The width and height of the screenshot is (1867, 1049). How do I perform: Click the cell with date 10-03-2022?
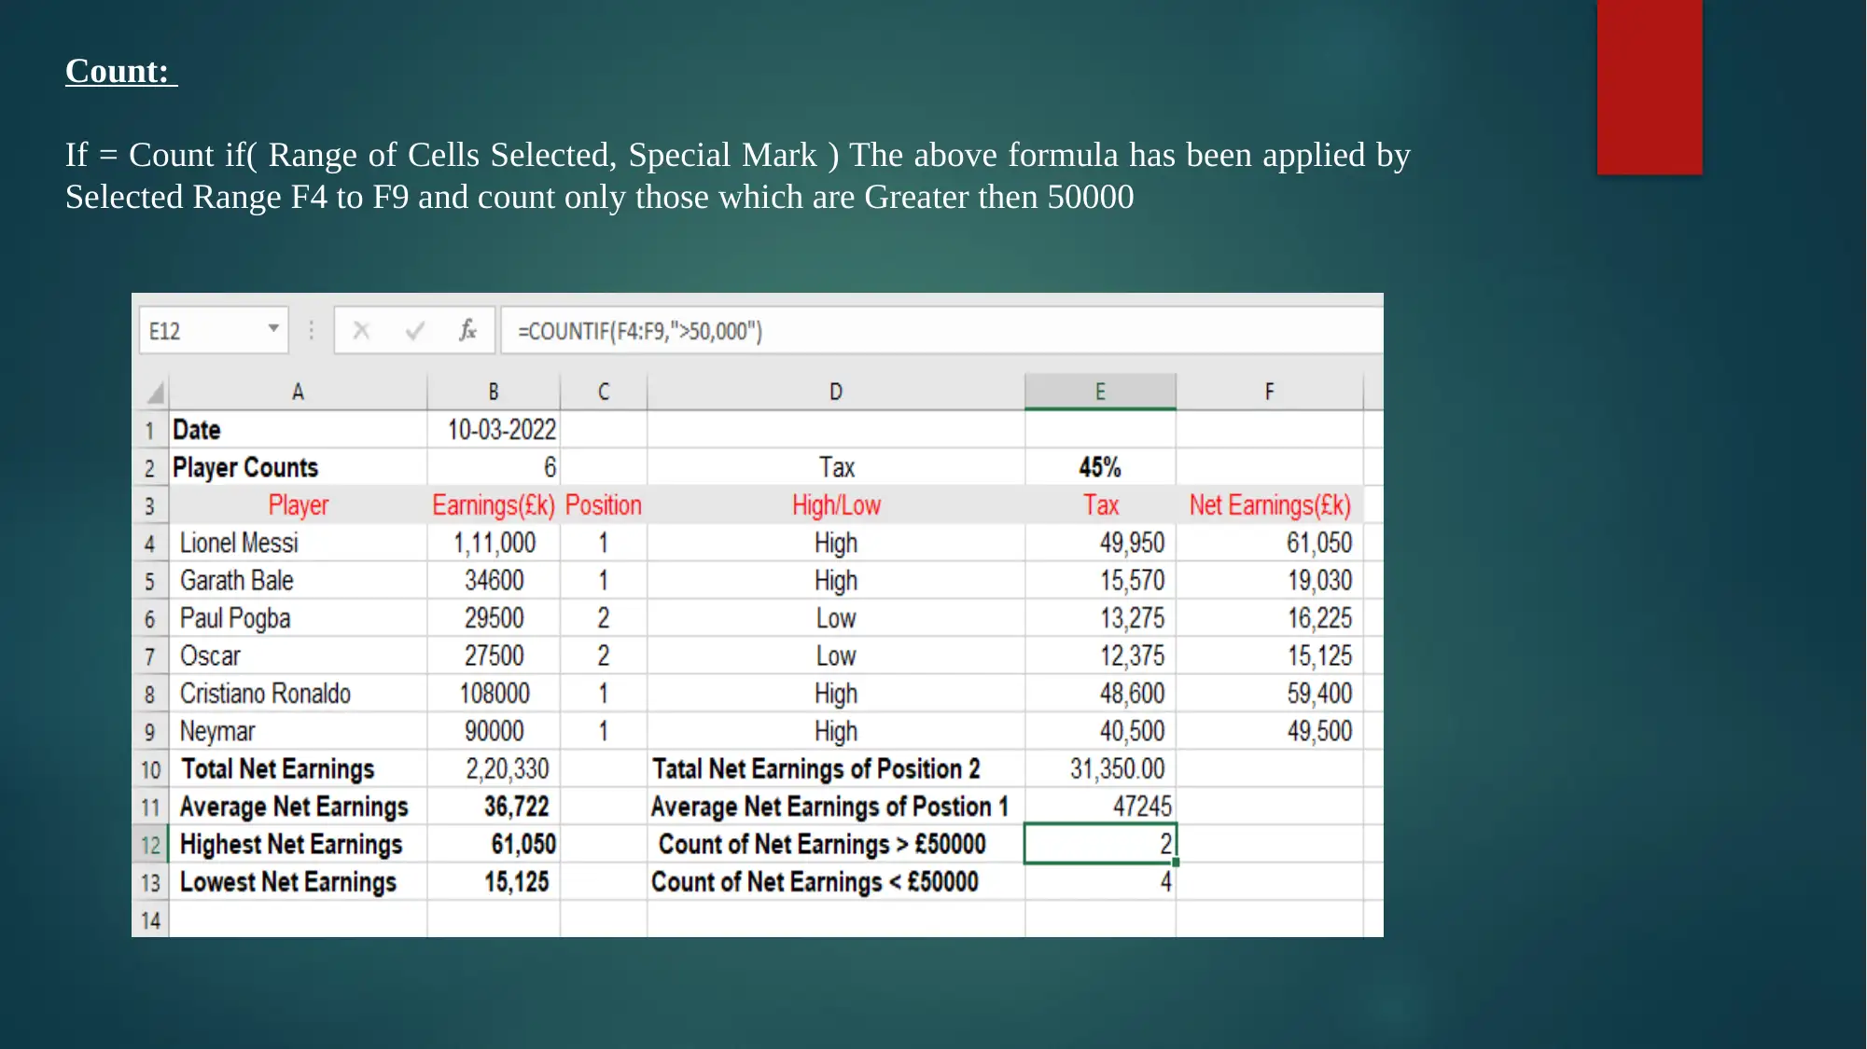pyautogui.click(x=494, y=430)
